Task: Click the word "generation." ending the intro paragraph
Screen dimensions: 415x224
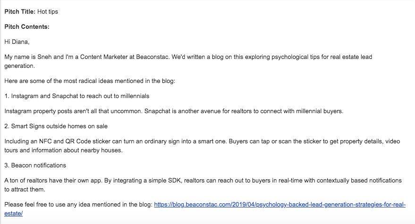Action: tap(19, 66)
